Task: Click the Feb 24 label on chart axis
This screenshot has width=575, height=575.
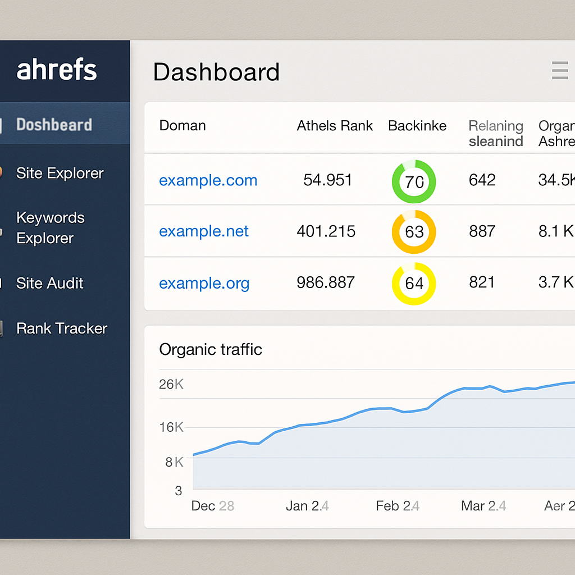Action: 398,506
